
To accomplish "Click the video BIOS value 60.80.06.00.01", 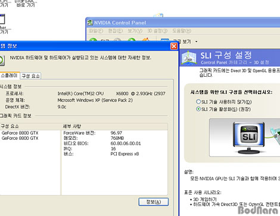I will 126,143.
